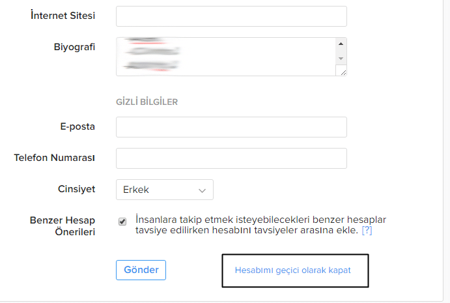Toggle the Benzer Hesap Önerileri checkbox
This screenshot has width=450, height=303.
coord(122,222)
